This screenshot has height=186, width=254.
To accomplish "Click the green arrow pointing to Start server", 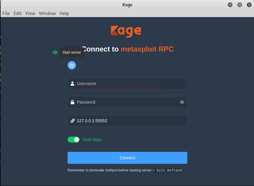I will point(55,52).
